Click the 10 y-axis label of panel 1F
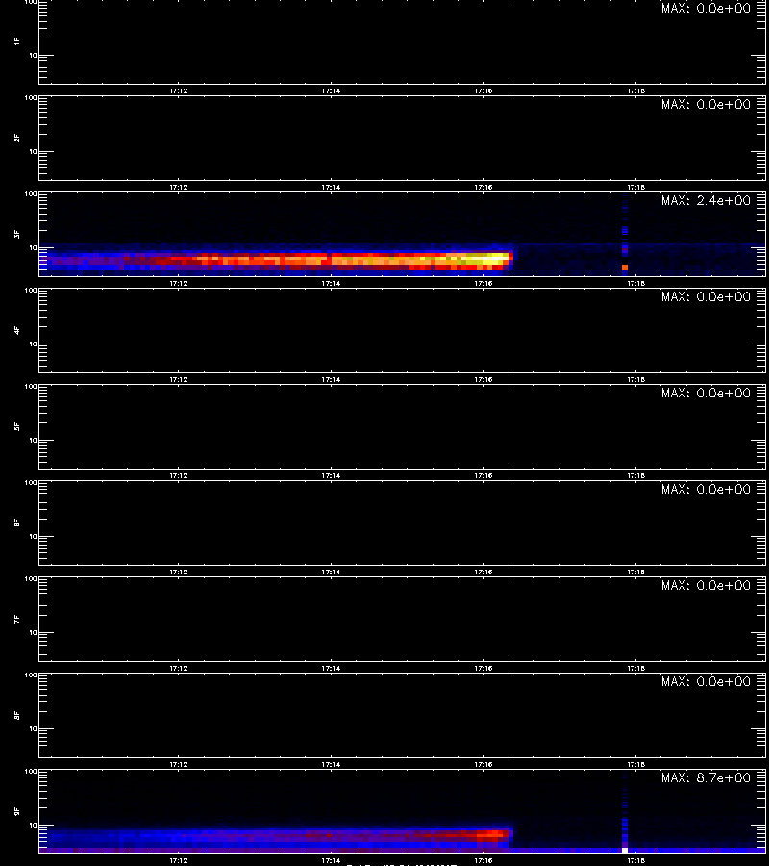 coord(33,55)
